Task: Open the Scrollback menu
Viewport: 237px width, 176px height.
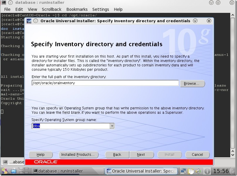Action: point(52,9)
